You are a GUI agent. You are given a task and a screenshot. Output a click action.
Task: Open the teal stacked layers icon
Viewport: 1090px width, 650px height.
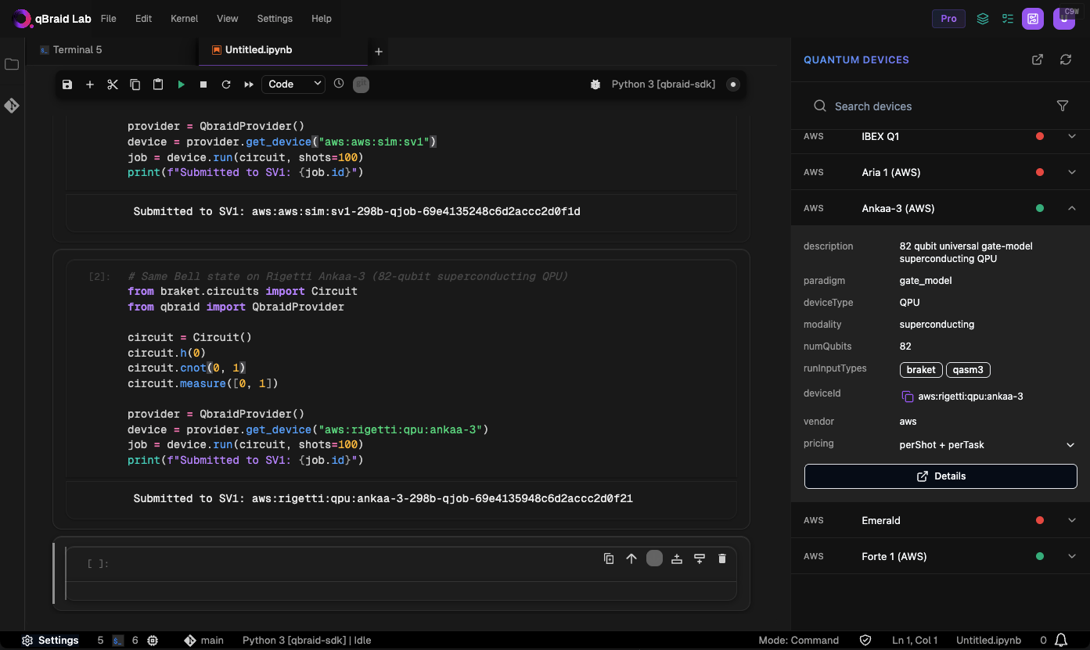click(x=983, y=19)
